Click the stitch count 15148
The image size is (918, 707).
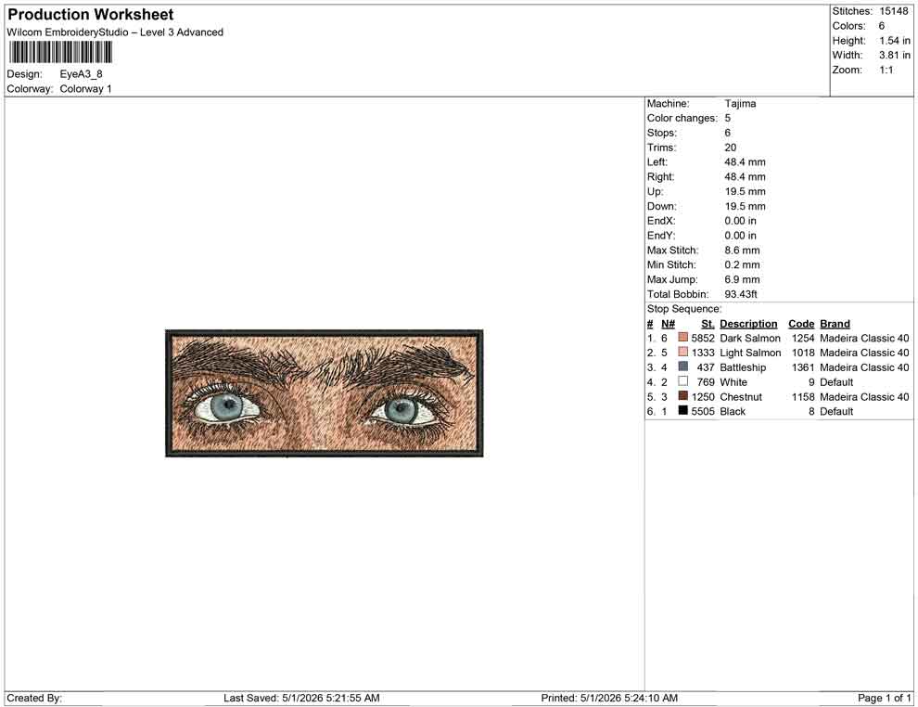pyautogui.click(x=893, y=11)
